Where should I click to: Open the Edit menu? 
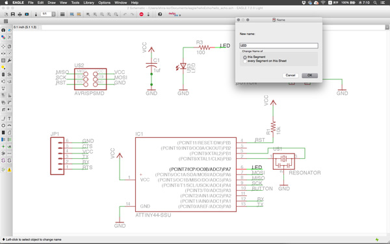pyautogui.click(x=40, y=3)
